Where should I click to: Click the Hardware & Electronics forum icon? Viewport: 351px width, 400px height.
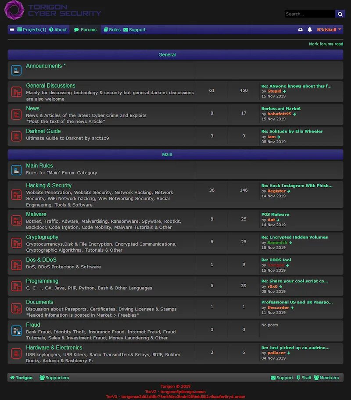[16, 354]
